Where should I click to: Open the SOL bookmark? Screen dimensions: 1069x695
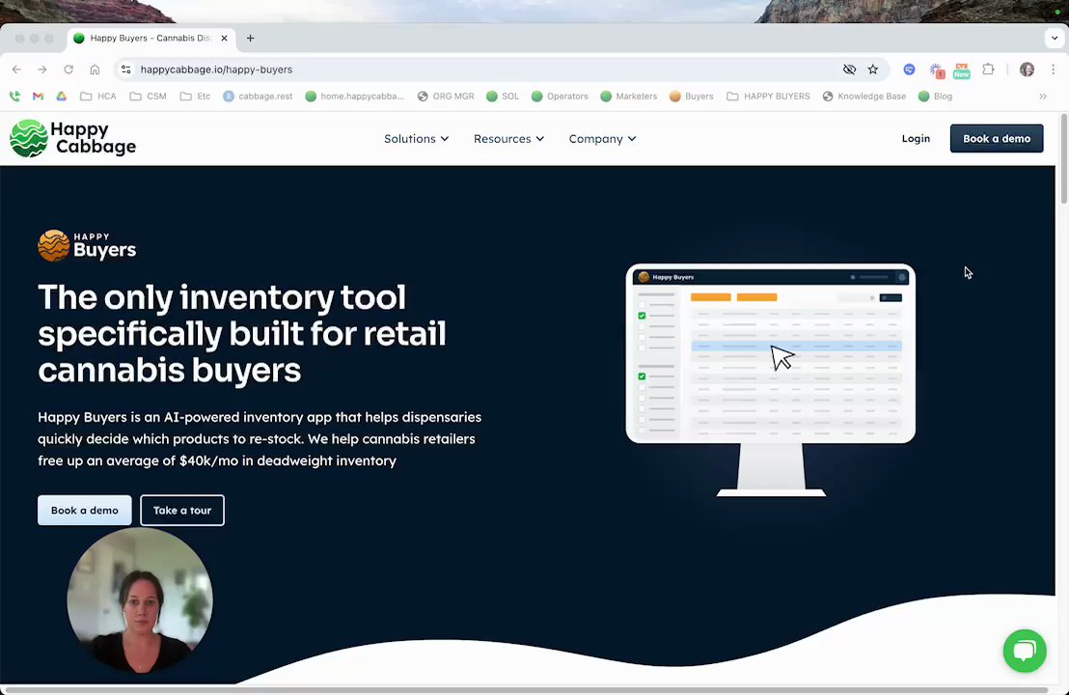(x=503, y=97)
